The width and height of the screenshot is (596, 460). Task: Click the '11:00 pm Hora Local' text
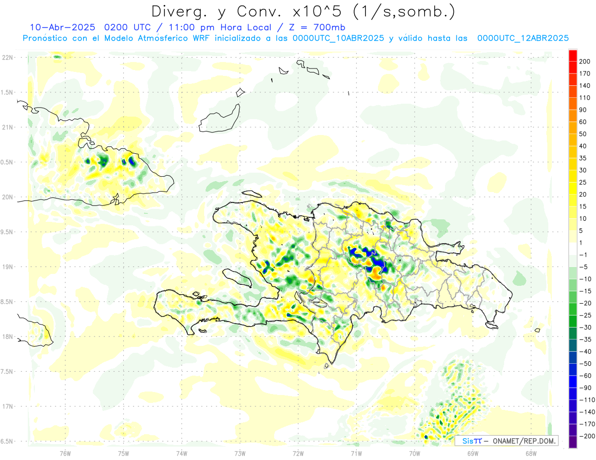[x=221, y=27]
